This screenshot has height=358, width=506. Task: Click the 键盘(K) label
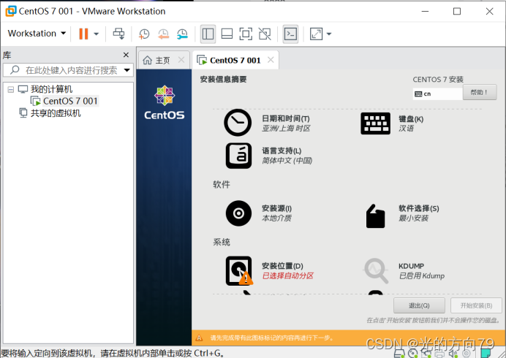(x=411, y=119)
